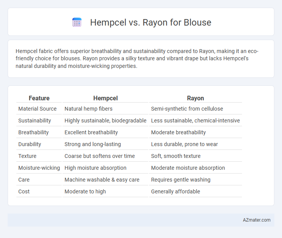Image resolution: width=282 pixels, height=238 pixels.
Task: Click the Care row label
Action: tap(24, 180)
